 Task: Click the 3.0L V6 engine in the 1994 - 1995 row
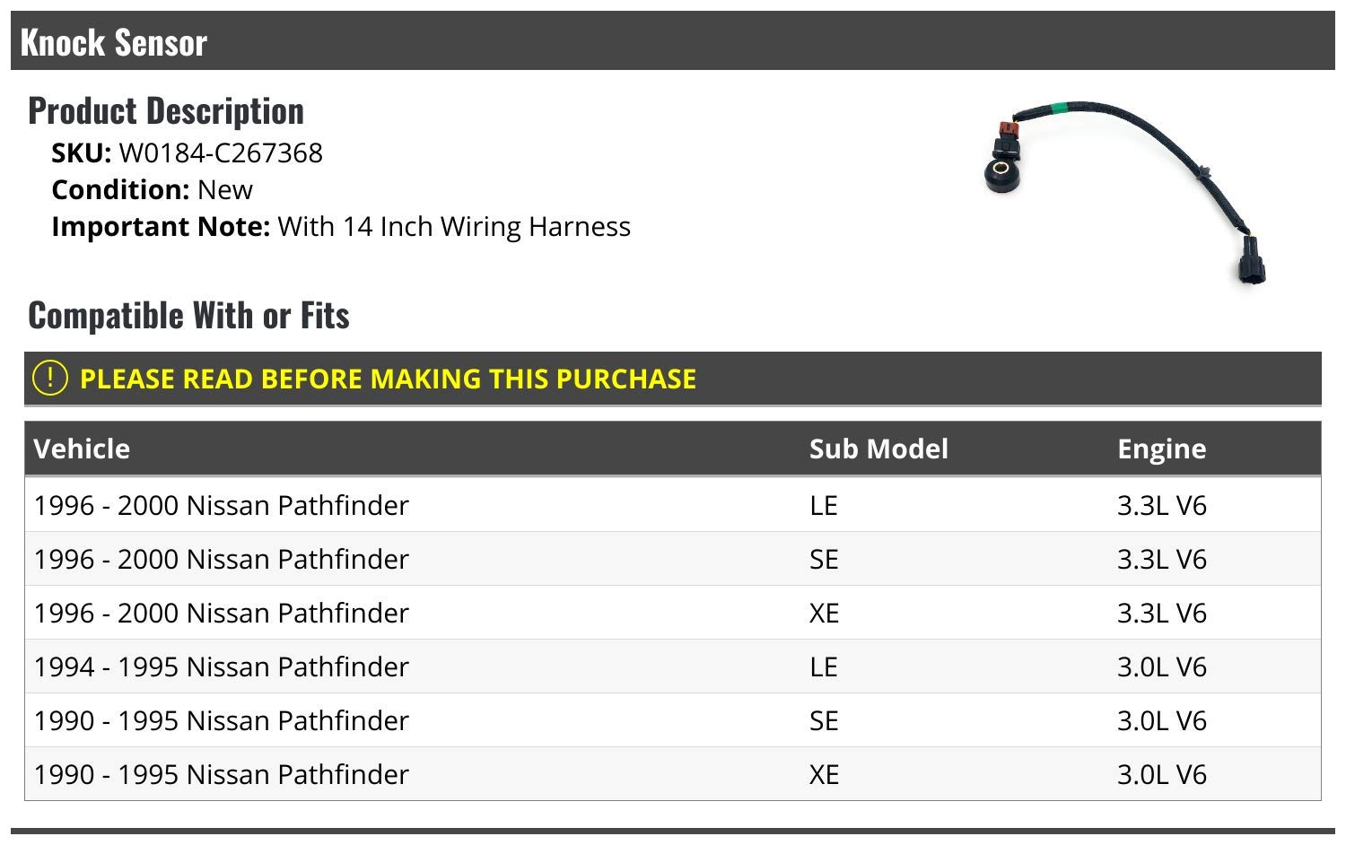point(1161,667)
